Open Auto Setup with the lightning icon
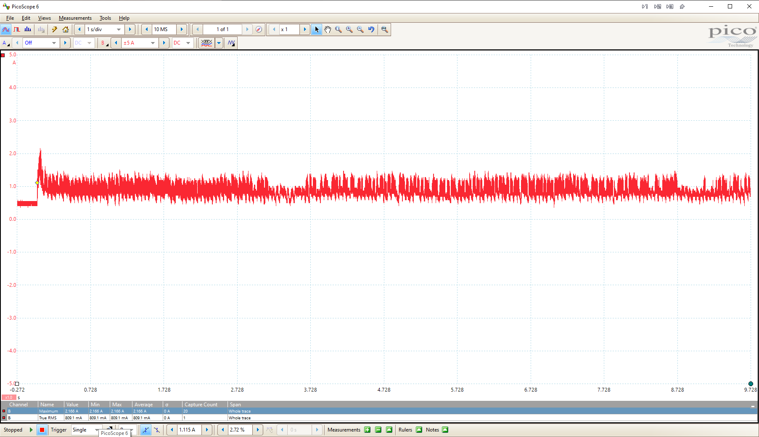This screenshot has width=759, height=437. pyautogui.click(x=54, y=29)
